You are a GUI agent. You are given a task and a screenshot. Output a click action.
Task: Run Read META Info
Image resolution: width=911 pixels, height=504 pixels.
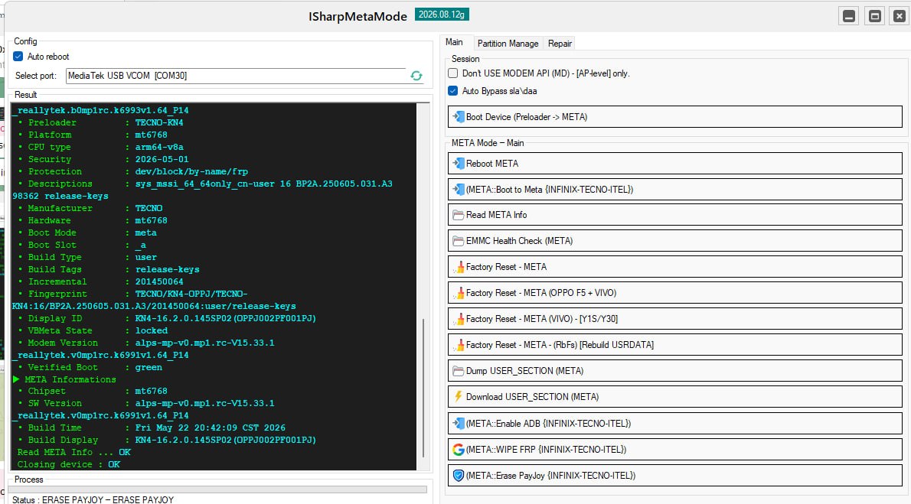click(x=674, y=215)
